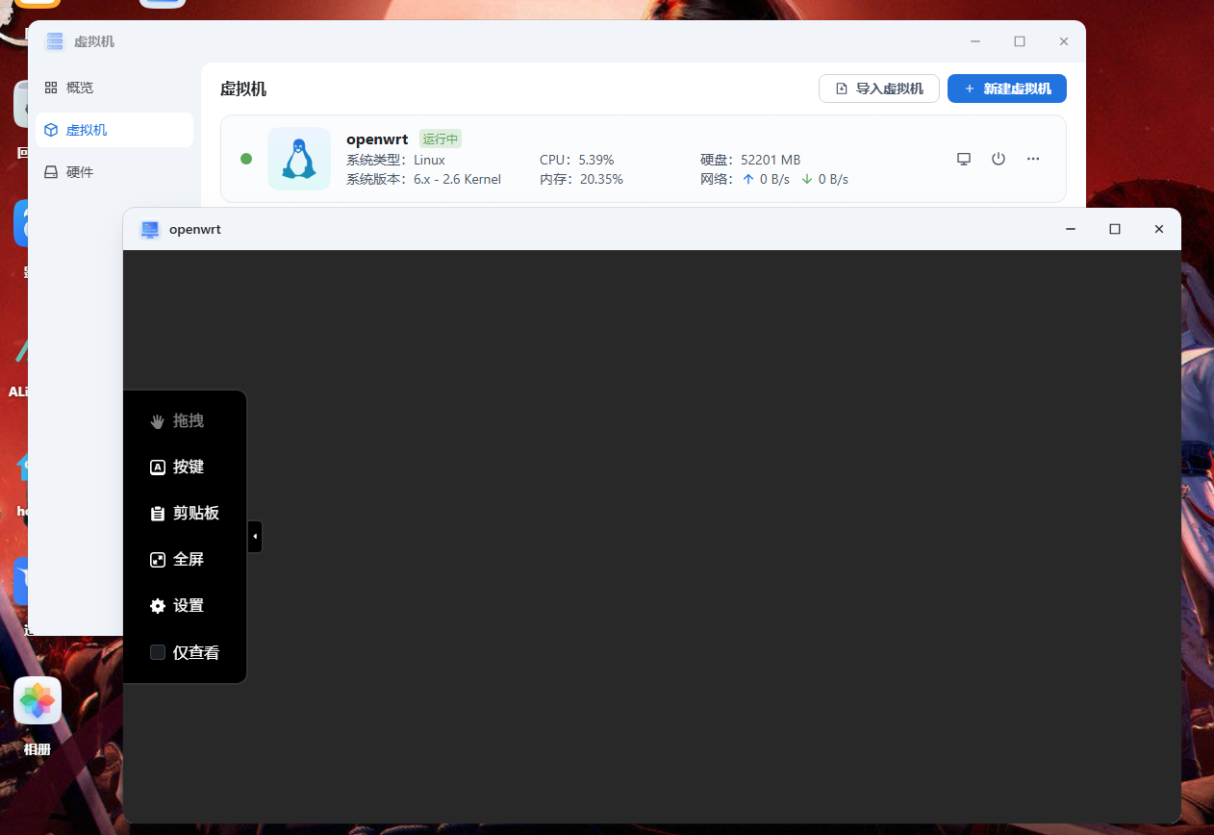Click the 导入虚拟机 import button
The height and width of the screenshot is (835, 1214).
coord(879,89)
